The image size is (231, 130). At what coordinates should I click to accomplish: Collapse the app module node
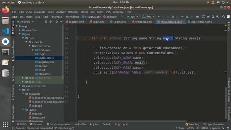pos(17,26)
